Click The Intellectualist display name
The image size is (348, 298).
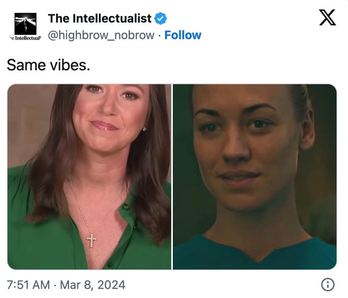tap(99, 18)
